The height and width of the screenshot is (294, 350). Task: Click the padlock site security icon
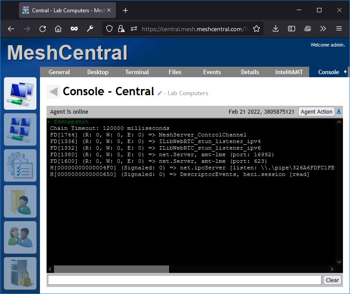[121, 29]
